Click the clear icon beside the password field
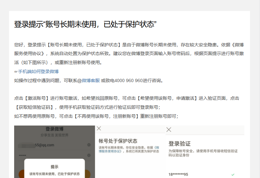Screen dimensions: 260x178 89,155
